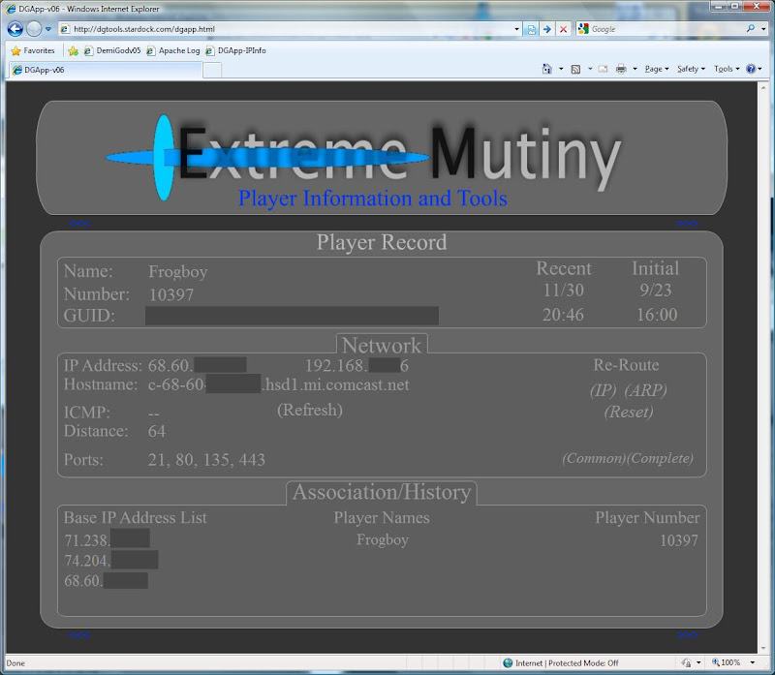Click the address bar URL field
Image resolution: width=775 pixels, height=675 pixels.
pos(289,29)
